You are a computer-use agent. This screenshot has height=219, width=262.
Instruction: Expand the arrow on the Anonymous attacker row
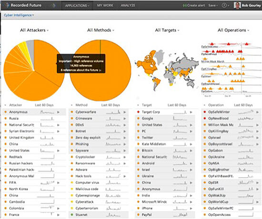click(58, 112)
